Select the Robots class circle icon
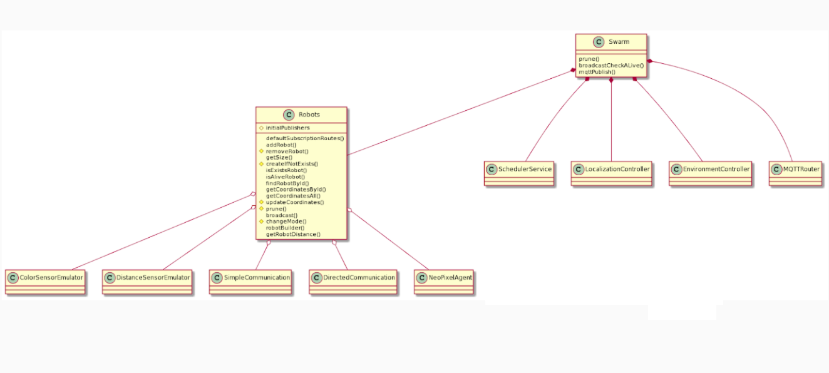Image resolution: width=829 pixels, height=373 pixels. 289,115
